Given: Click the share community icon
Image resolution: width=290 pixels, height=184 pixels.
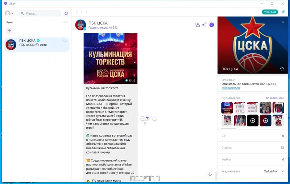Looking at the screenshot, I should (x=204, y=25).
